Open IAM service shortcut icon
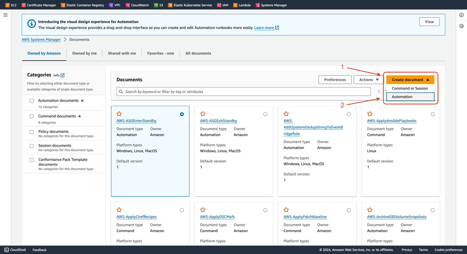Image resolution: width=467 pixels, height=254 pixels. (x=219, y=5)
